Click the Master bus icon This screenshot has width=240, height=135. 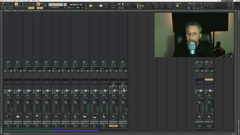click(x=199, y=117)
